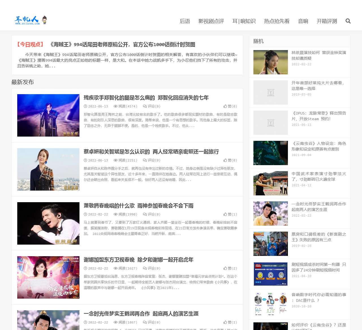Go to 热点抢先看 section

(277, 21)
